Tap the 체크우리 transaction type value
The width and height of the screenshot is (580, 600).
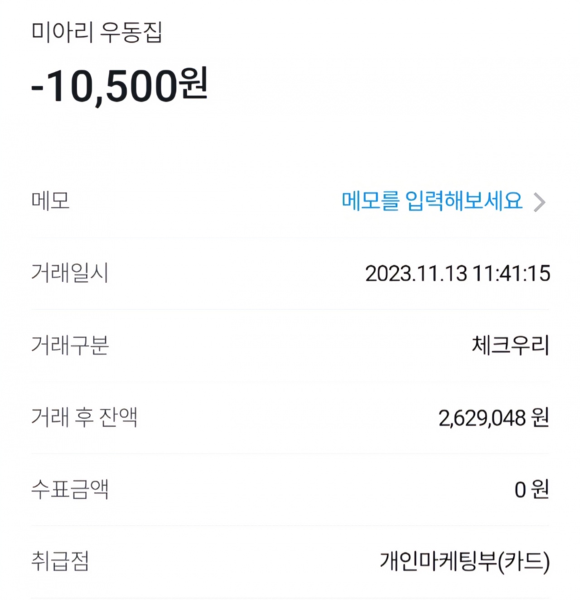(x=510, y=345)
